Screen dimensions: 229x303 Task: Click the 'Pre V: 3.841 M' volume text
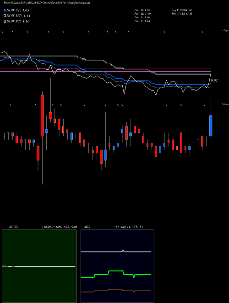click(x=181, y=14)
